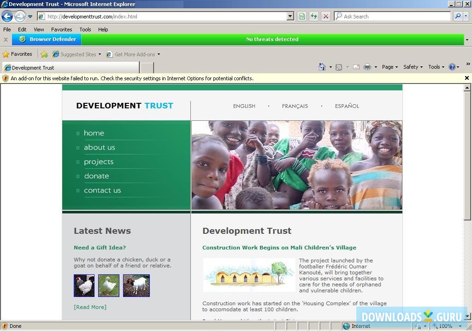Open the command bar Tools dropdown
This screenshot has height=332, width=472.
click(x=436, y=67)
